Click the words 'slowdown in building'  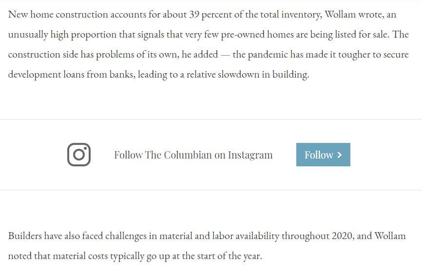click(x=263, y=75)
